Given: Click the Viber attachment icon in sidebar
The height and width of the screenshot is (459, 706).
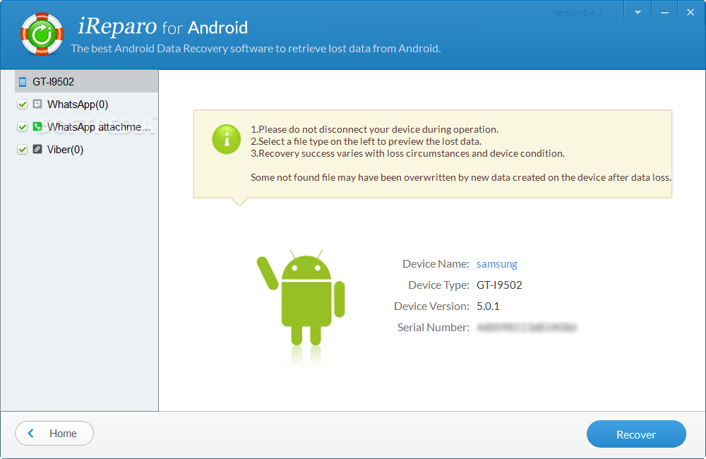Looking at the screenshot, I should click(x=37, y=149).
